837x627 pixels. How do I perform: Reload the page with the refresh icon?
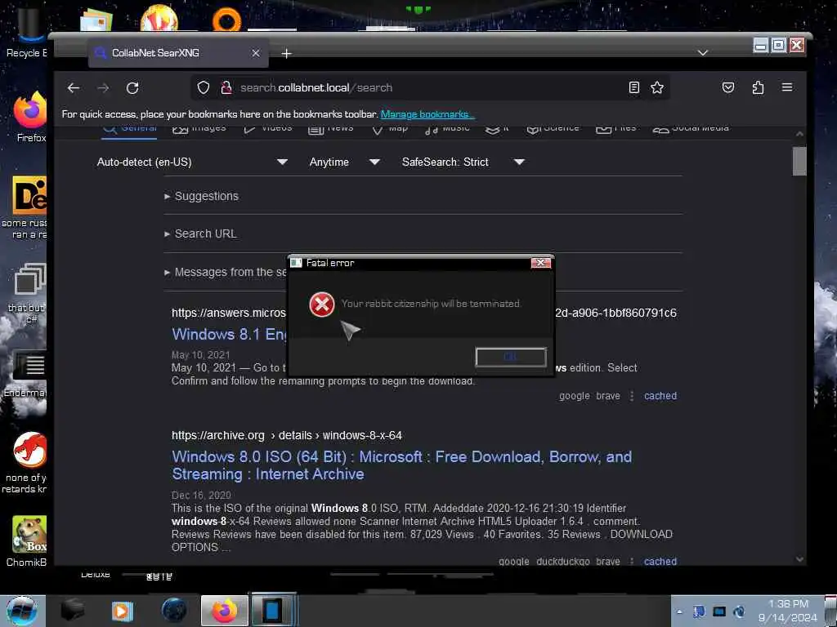pos(132,88)
